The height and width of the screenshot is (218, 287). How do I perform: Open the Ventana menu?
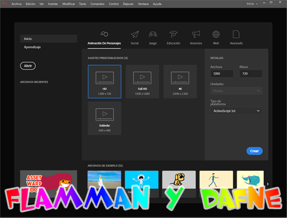pos(143,4)
